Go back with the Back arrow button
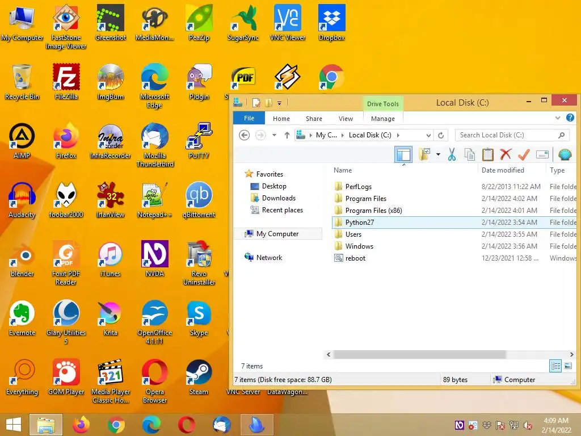This screenshot has height=436, width=581. coord(244,135)
